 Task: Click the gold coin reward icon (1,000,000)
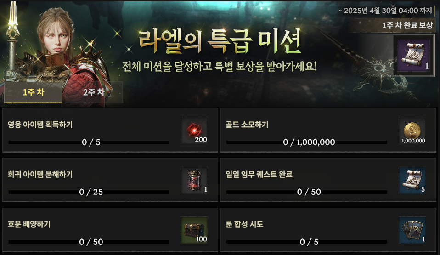(412, 130)
